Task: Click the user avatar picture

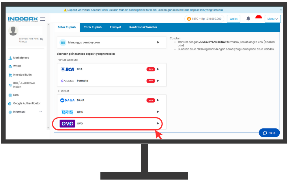Action: pos(13,31)
